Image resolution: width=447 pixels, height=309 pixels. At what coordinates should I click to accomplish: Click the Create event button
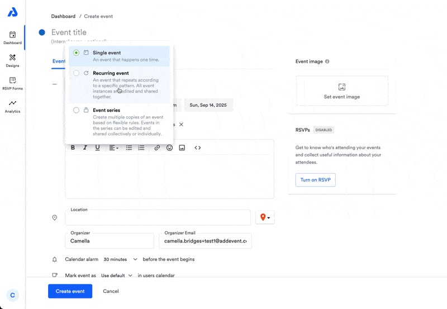point(70,291)
